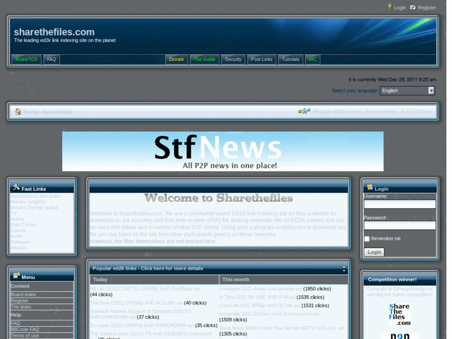
Task: Open Popular ed2k links Click here header
Action: tap(148, 268)
